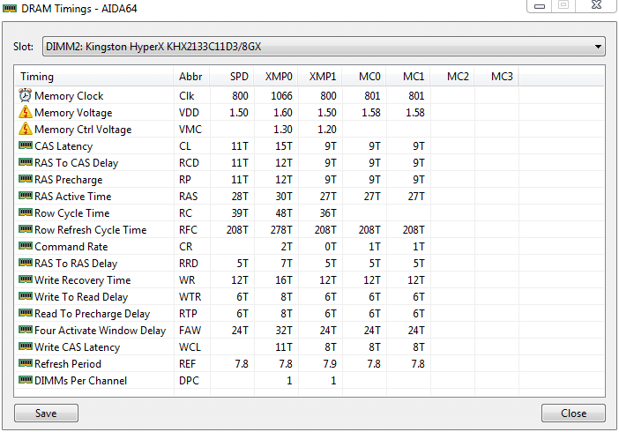This screenshot has width=619, height=432.
Task: Click the Memory Clock alarm clock icon
Action: (x=25, y=96)
